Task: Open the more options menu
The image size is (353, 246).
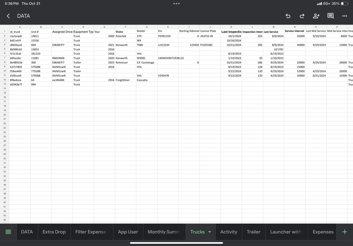Action: pos(345,16)
